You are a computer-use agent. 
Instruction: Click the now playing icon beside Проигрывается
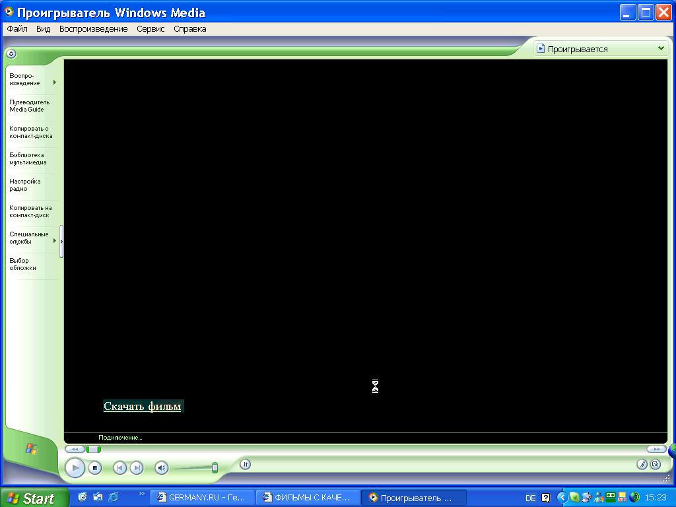click(x=540, y=49)
